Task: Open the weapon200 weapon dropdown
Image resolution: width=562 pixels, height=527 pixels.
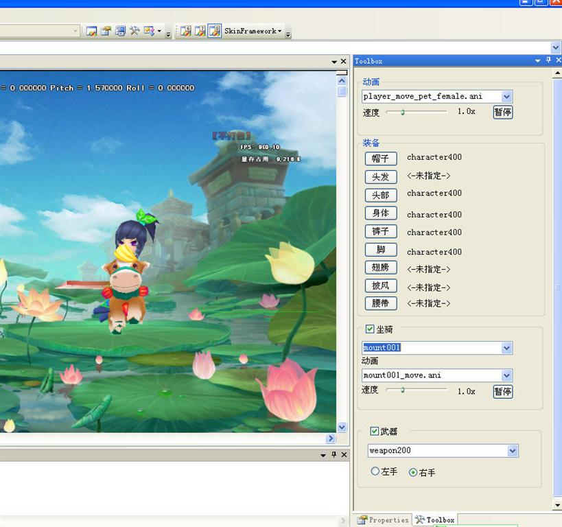Action: point(513,451)
